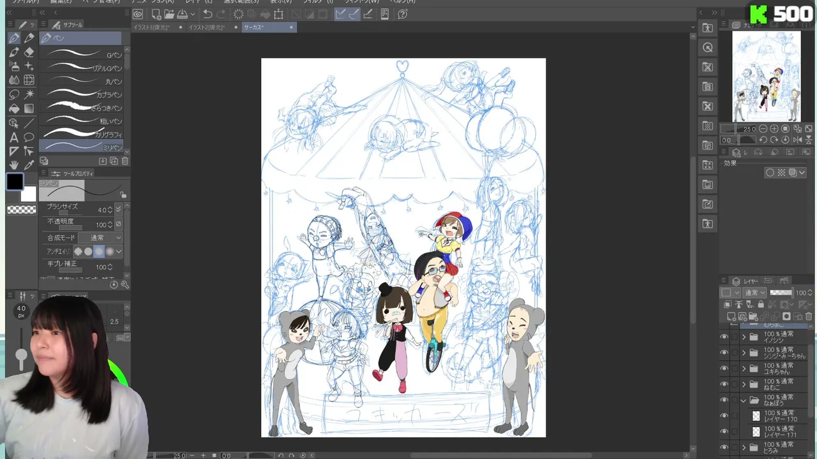Select the Blend tool

14,80
